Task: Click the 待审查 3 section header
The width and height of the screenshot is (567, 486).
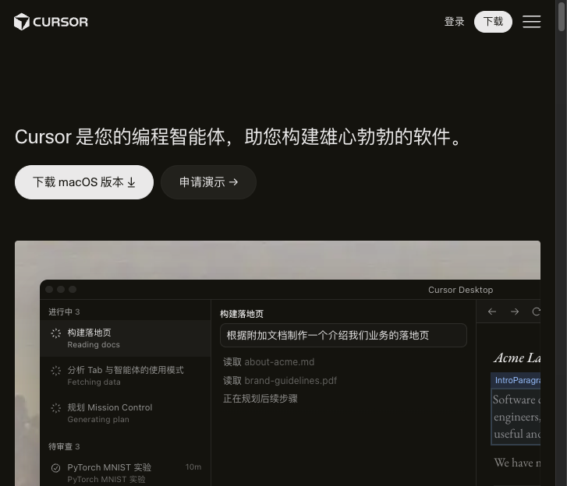Action: point(64,446)
